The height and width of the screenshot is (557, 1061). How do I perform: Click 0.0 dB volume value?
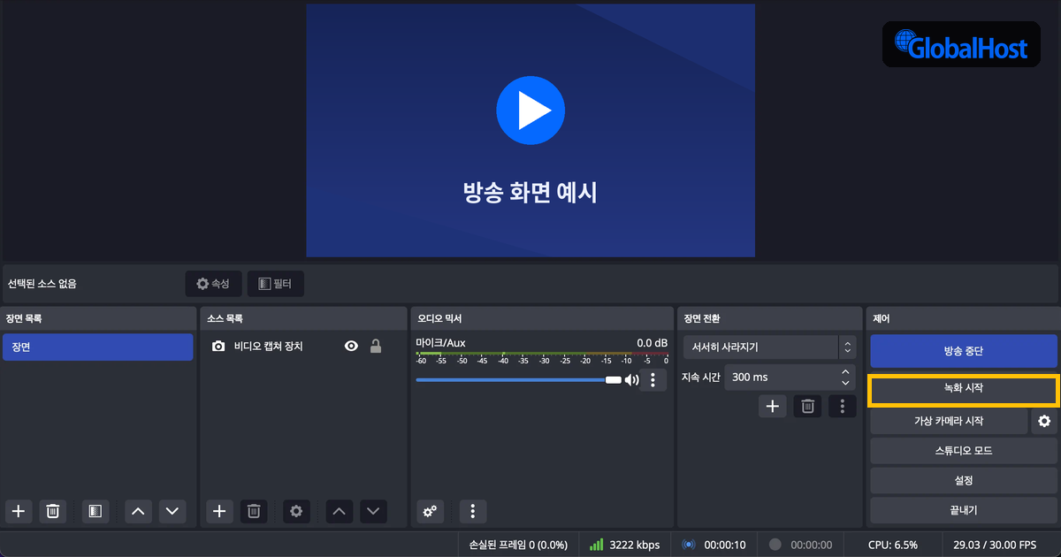point(652,342)
